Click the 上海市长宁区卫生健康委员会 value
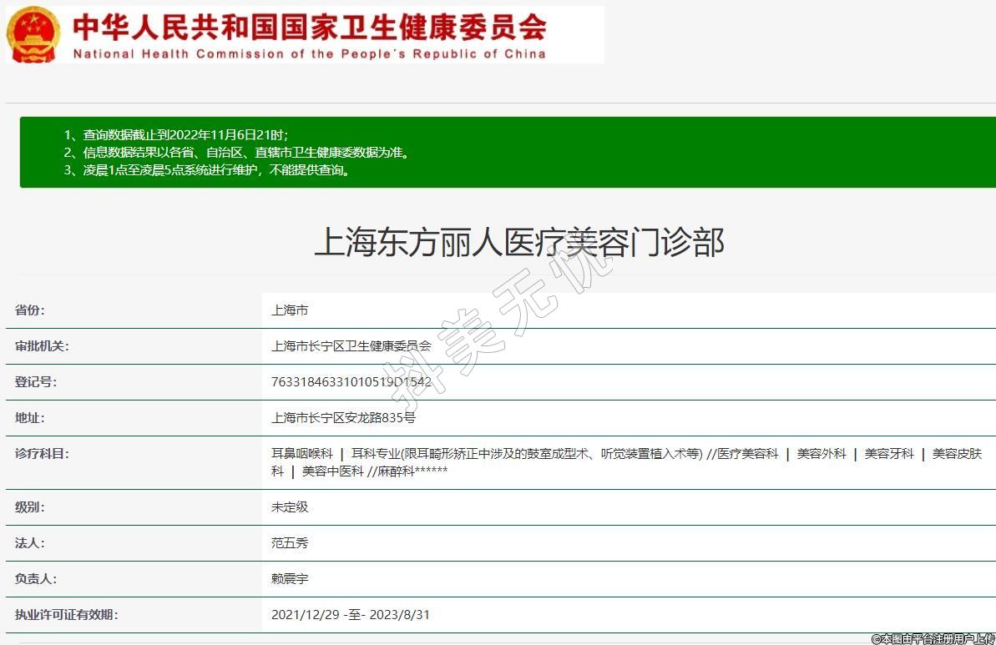 [351, 346]
